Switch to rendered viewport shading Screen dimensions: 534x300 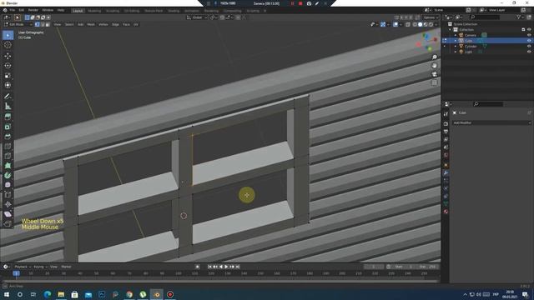(431, 24)
